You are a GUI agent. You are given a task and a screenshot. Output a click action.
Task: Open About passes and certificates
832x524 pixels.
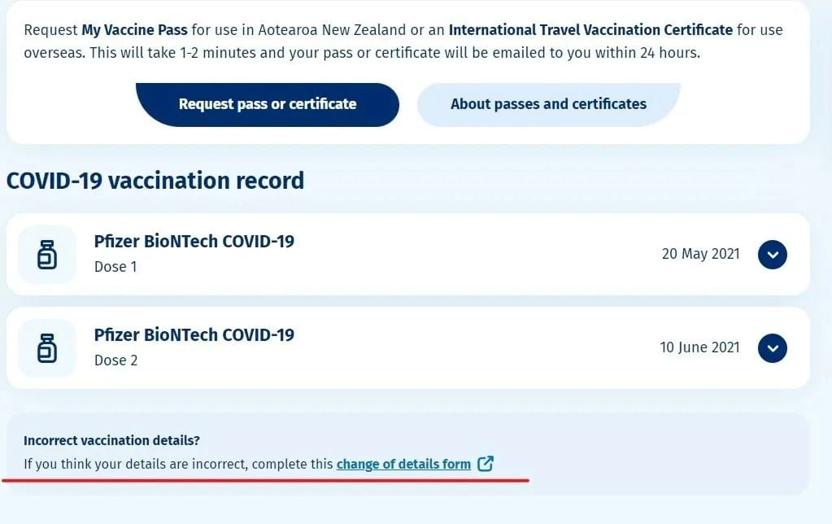549,105
